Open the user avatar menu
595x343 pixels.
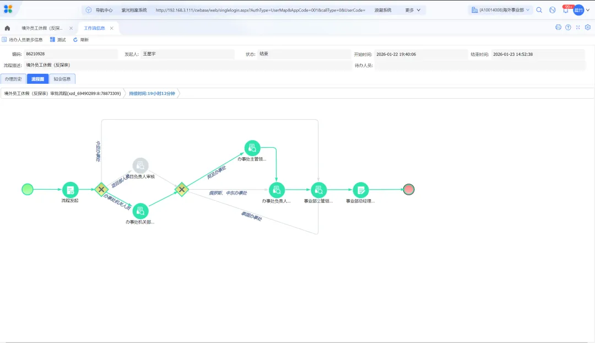578,10
